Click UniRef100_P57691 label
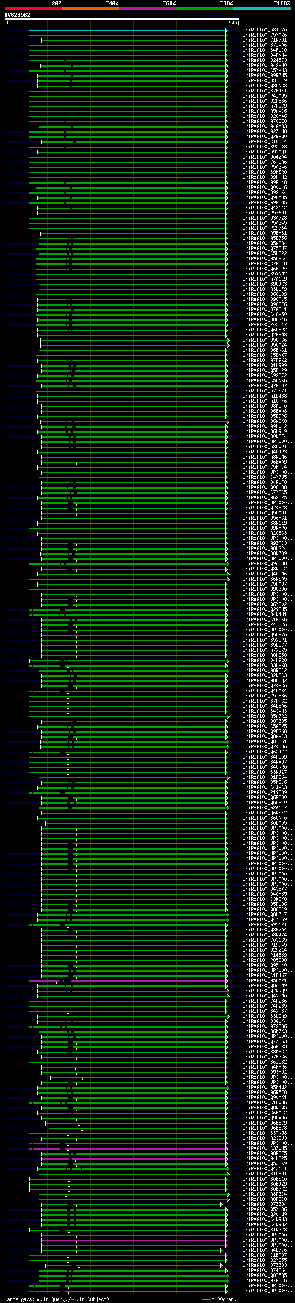Image resolution: width=295 pixels, height=1303 pixels. [265, 213]
